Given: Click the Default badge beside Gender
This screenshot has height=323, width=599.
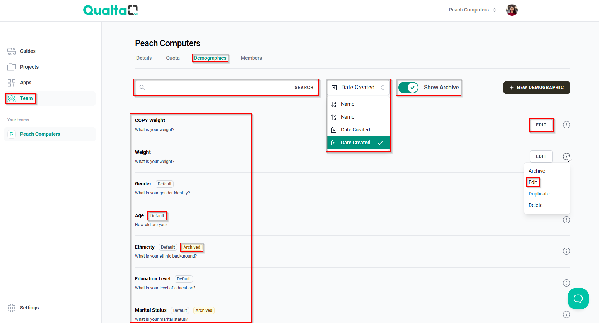Looking at the screenshot, I should tap(165, 184).
